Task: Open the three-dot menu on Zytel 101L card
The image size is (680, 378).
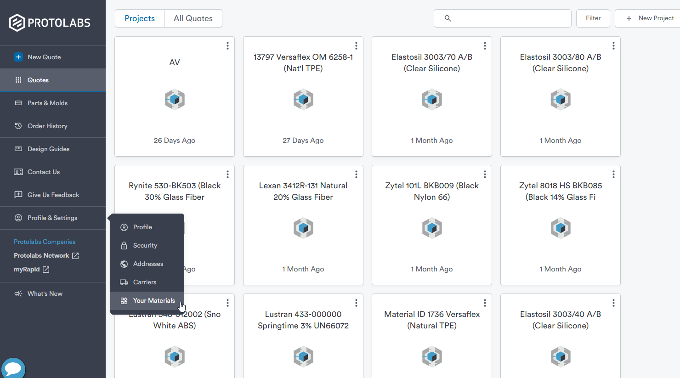Action: pyautogui.click(x=485, y=175)
